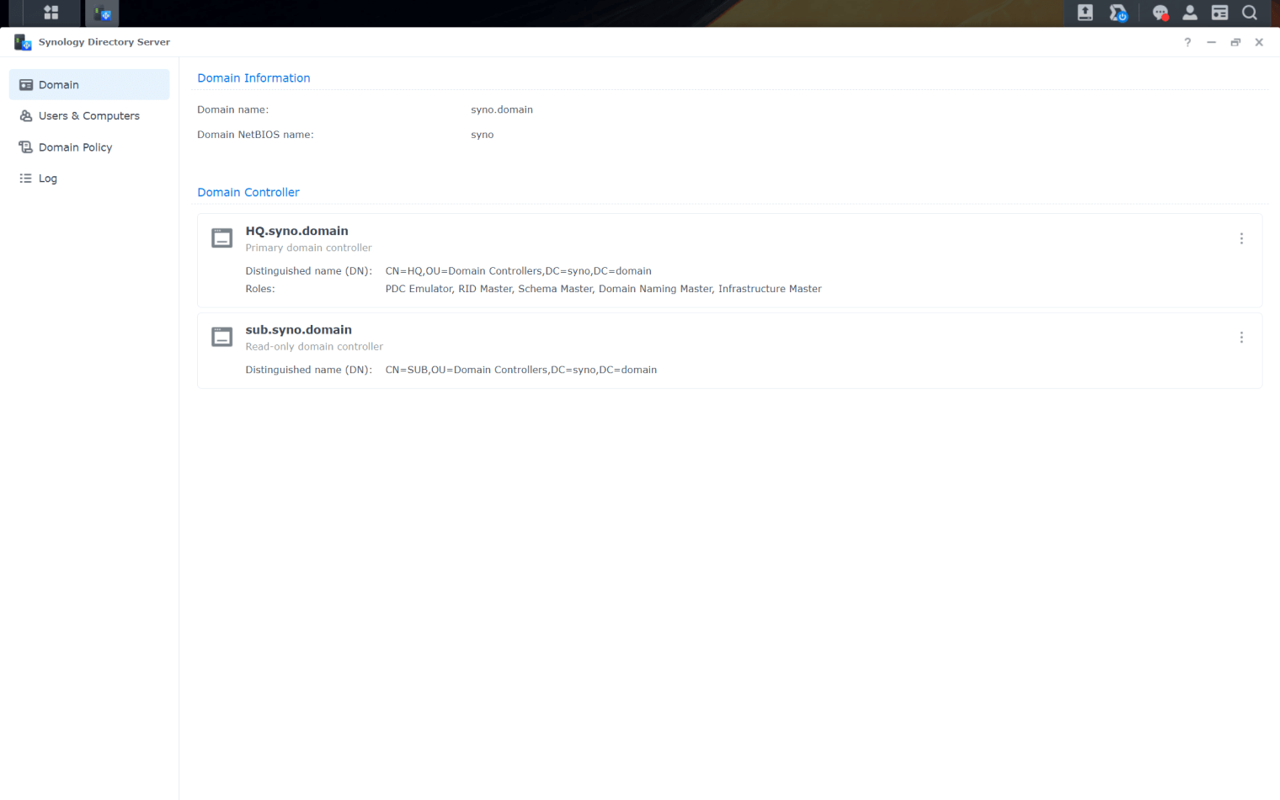Viewport: 1280px width, 800px height.
Task: Click the Synology Directory Server title bar logo
Action: click(23, 42)
